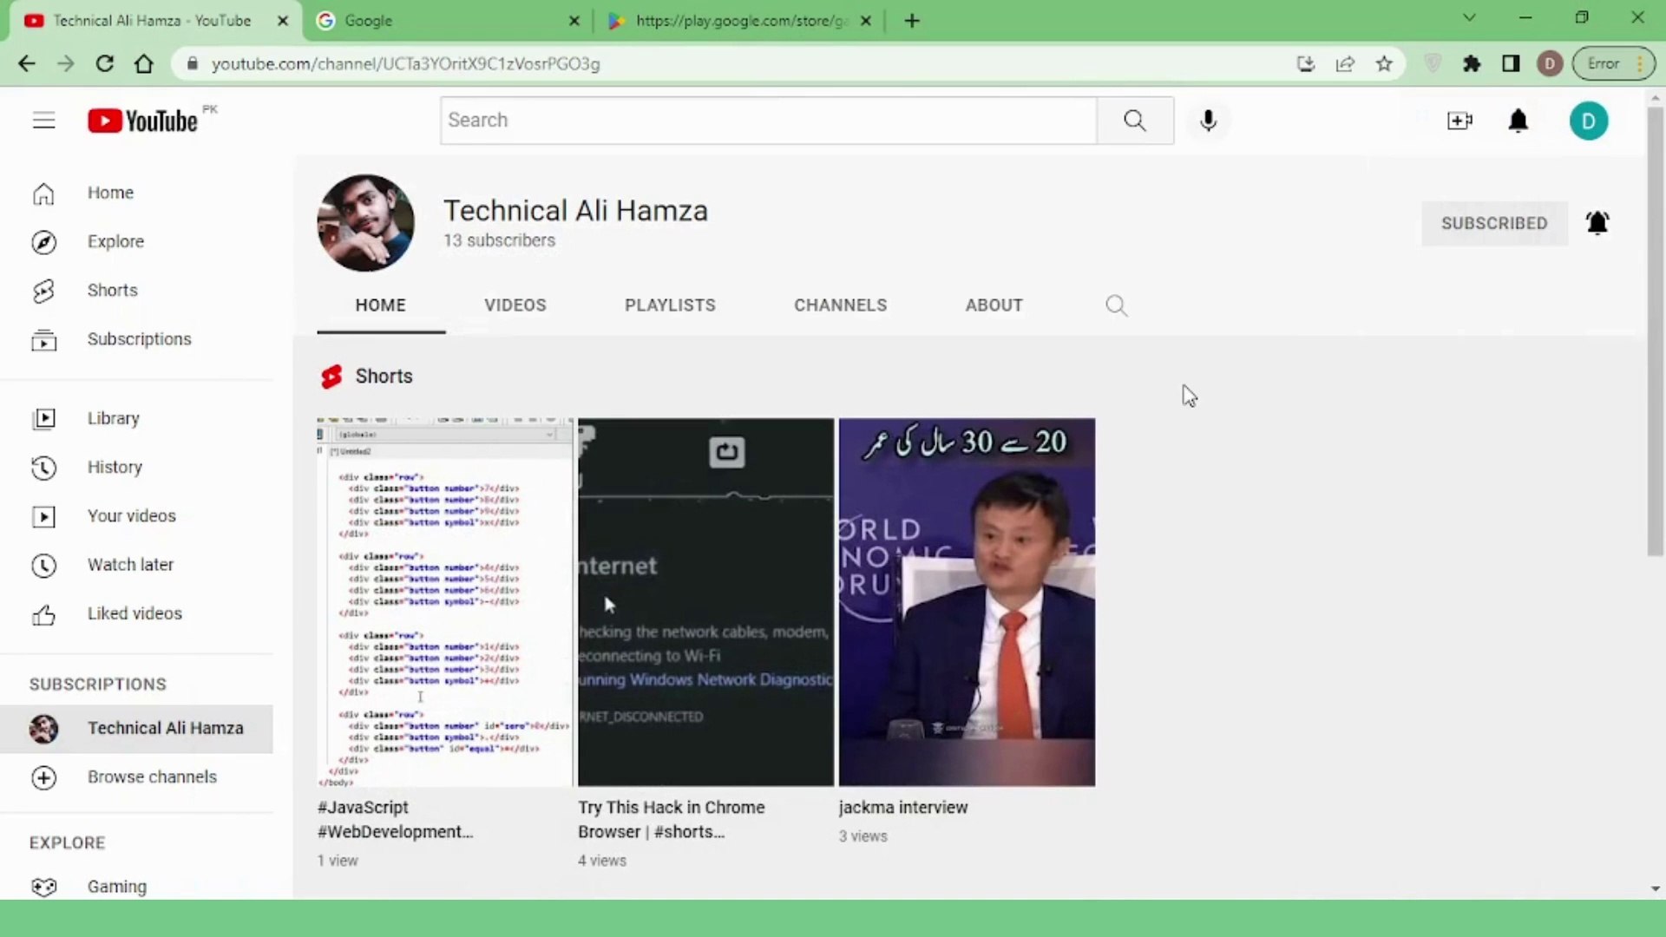Select Shorts in the sidebar
The width and height of the screenshot is (1666, 937).
[112, 290]
